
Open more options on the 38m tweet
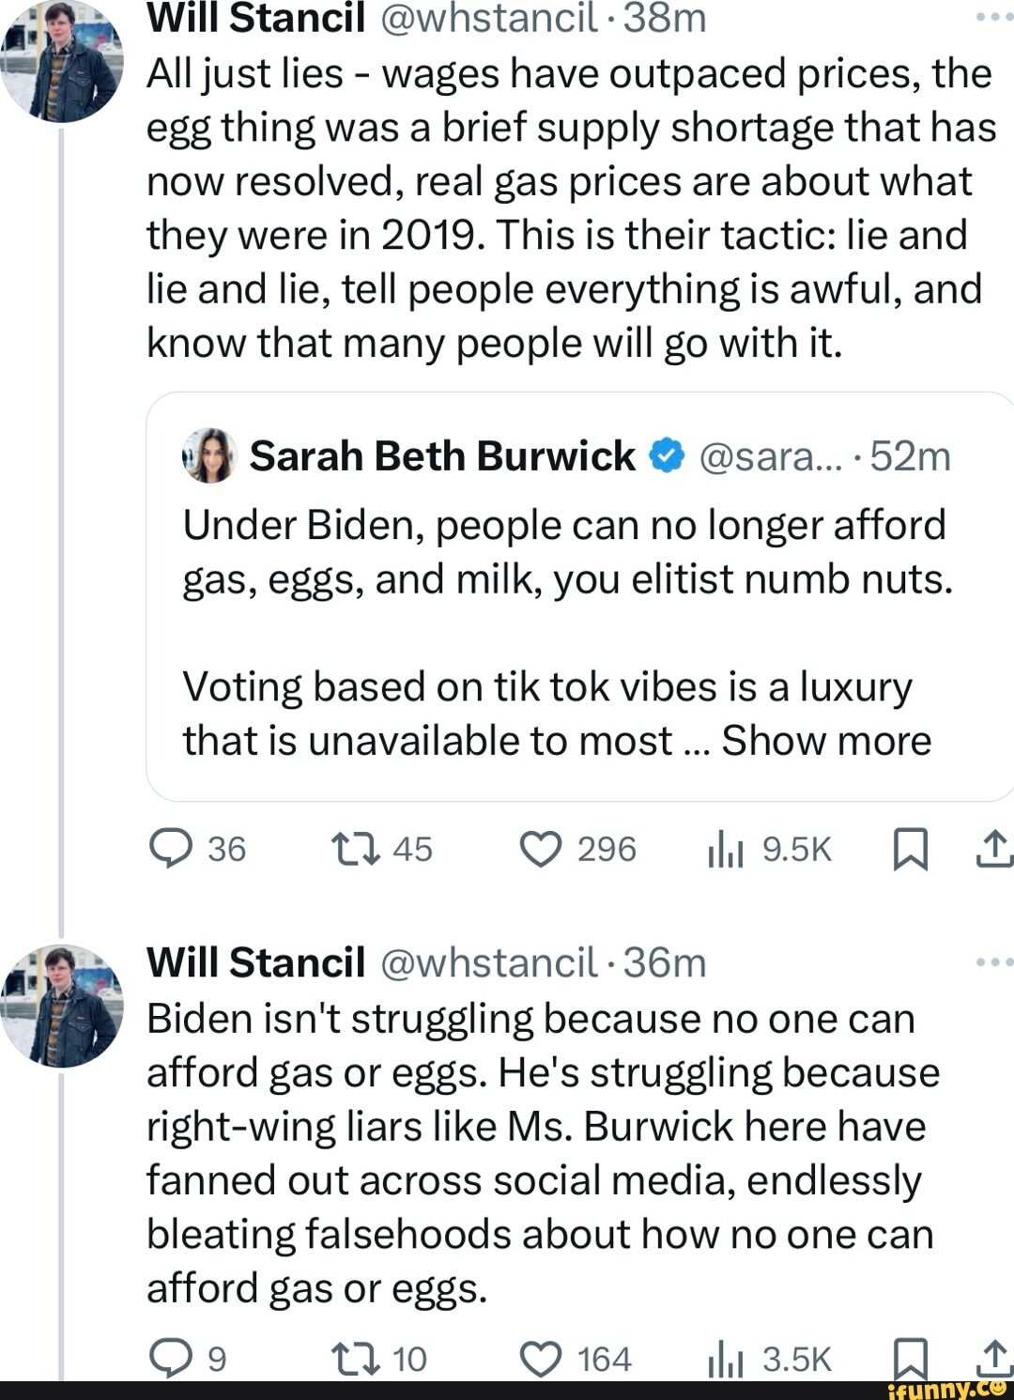point(993,18)
